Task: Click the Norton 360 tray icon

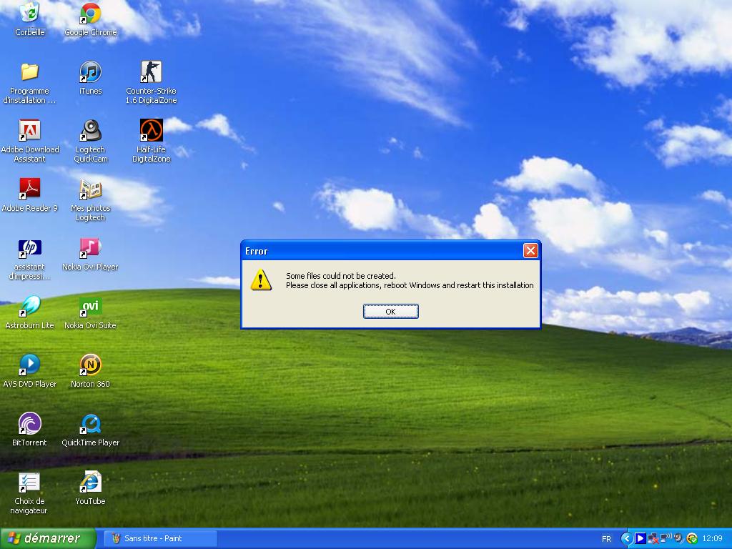Action: tap(692, 539)
